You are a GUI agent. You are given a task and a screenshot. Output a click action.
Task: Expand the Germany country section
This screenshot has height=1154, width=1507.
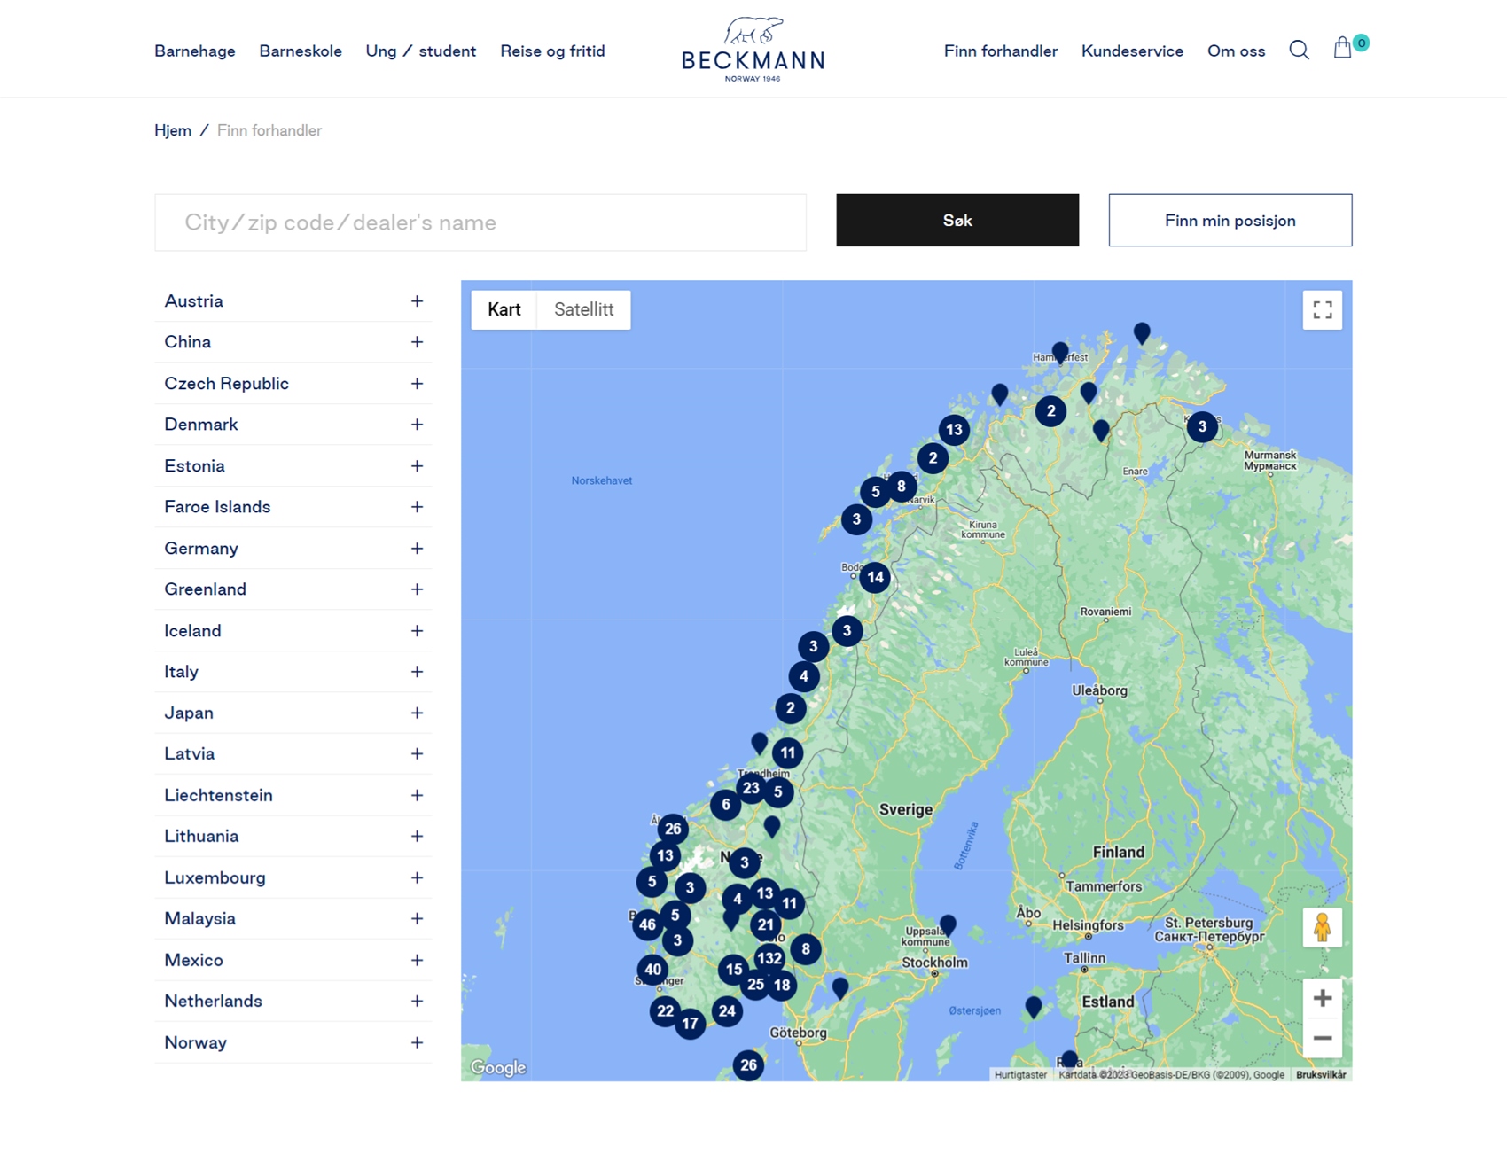417,549
